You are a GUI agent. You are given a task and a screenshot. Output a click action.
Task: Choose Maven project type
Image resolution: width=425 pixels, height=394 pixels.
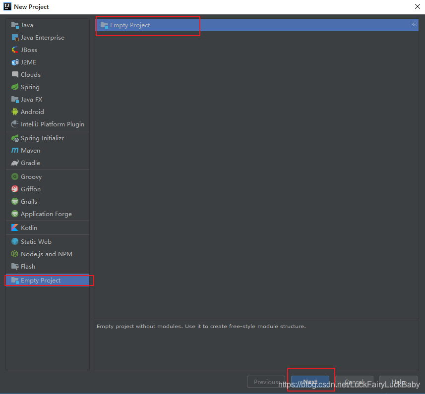coord(48,150)
